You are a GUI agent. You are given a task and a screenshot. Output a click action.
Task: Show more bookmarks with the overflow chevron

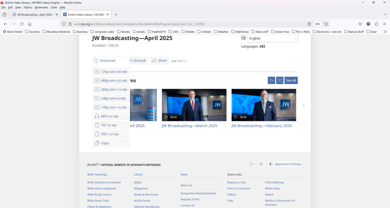coord(385,31)
